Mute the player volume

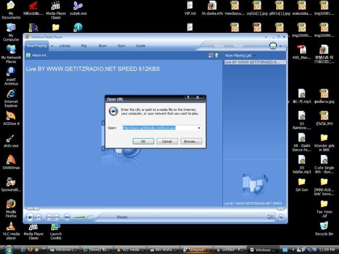[67, 217]
